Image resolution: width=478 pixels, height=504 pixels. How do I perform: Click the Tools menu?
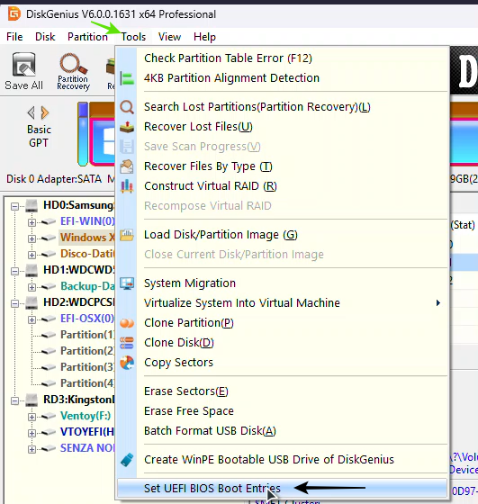[x=133, y=37]
